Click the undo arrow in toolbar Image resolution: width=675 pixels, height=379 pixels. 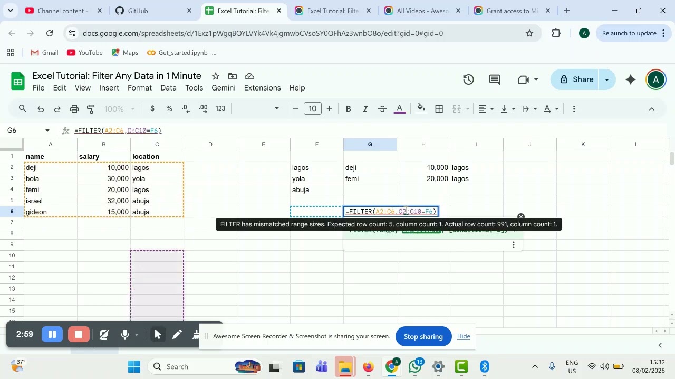[x=41, y=109]
